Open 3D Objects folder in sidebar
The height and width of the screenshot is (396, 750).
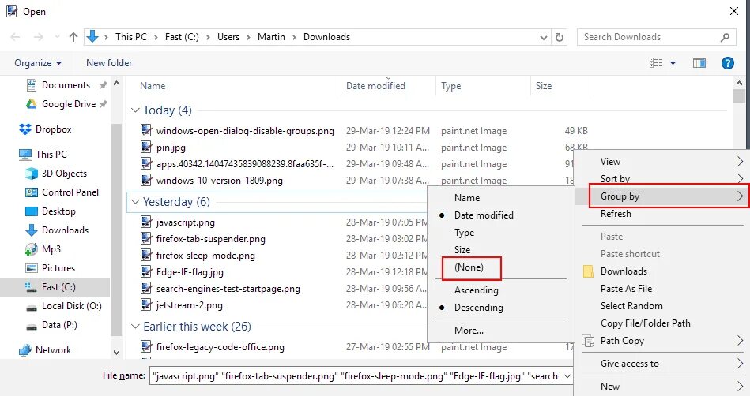click(x=64, y=174)
